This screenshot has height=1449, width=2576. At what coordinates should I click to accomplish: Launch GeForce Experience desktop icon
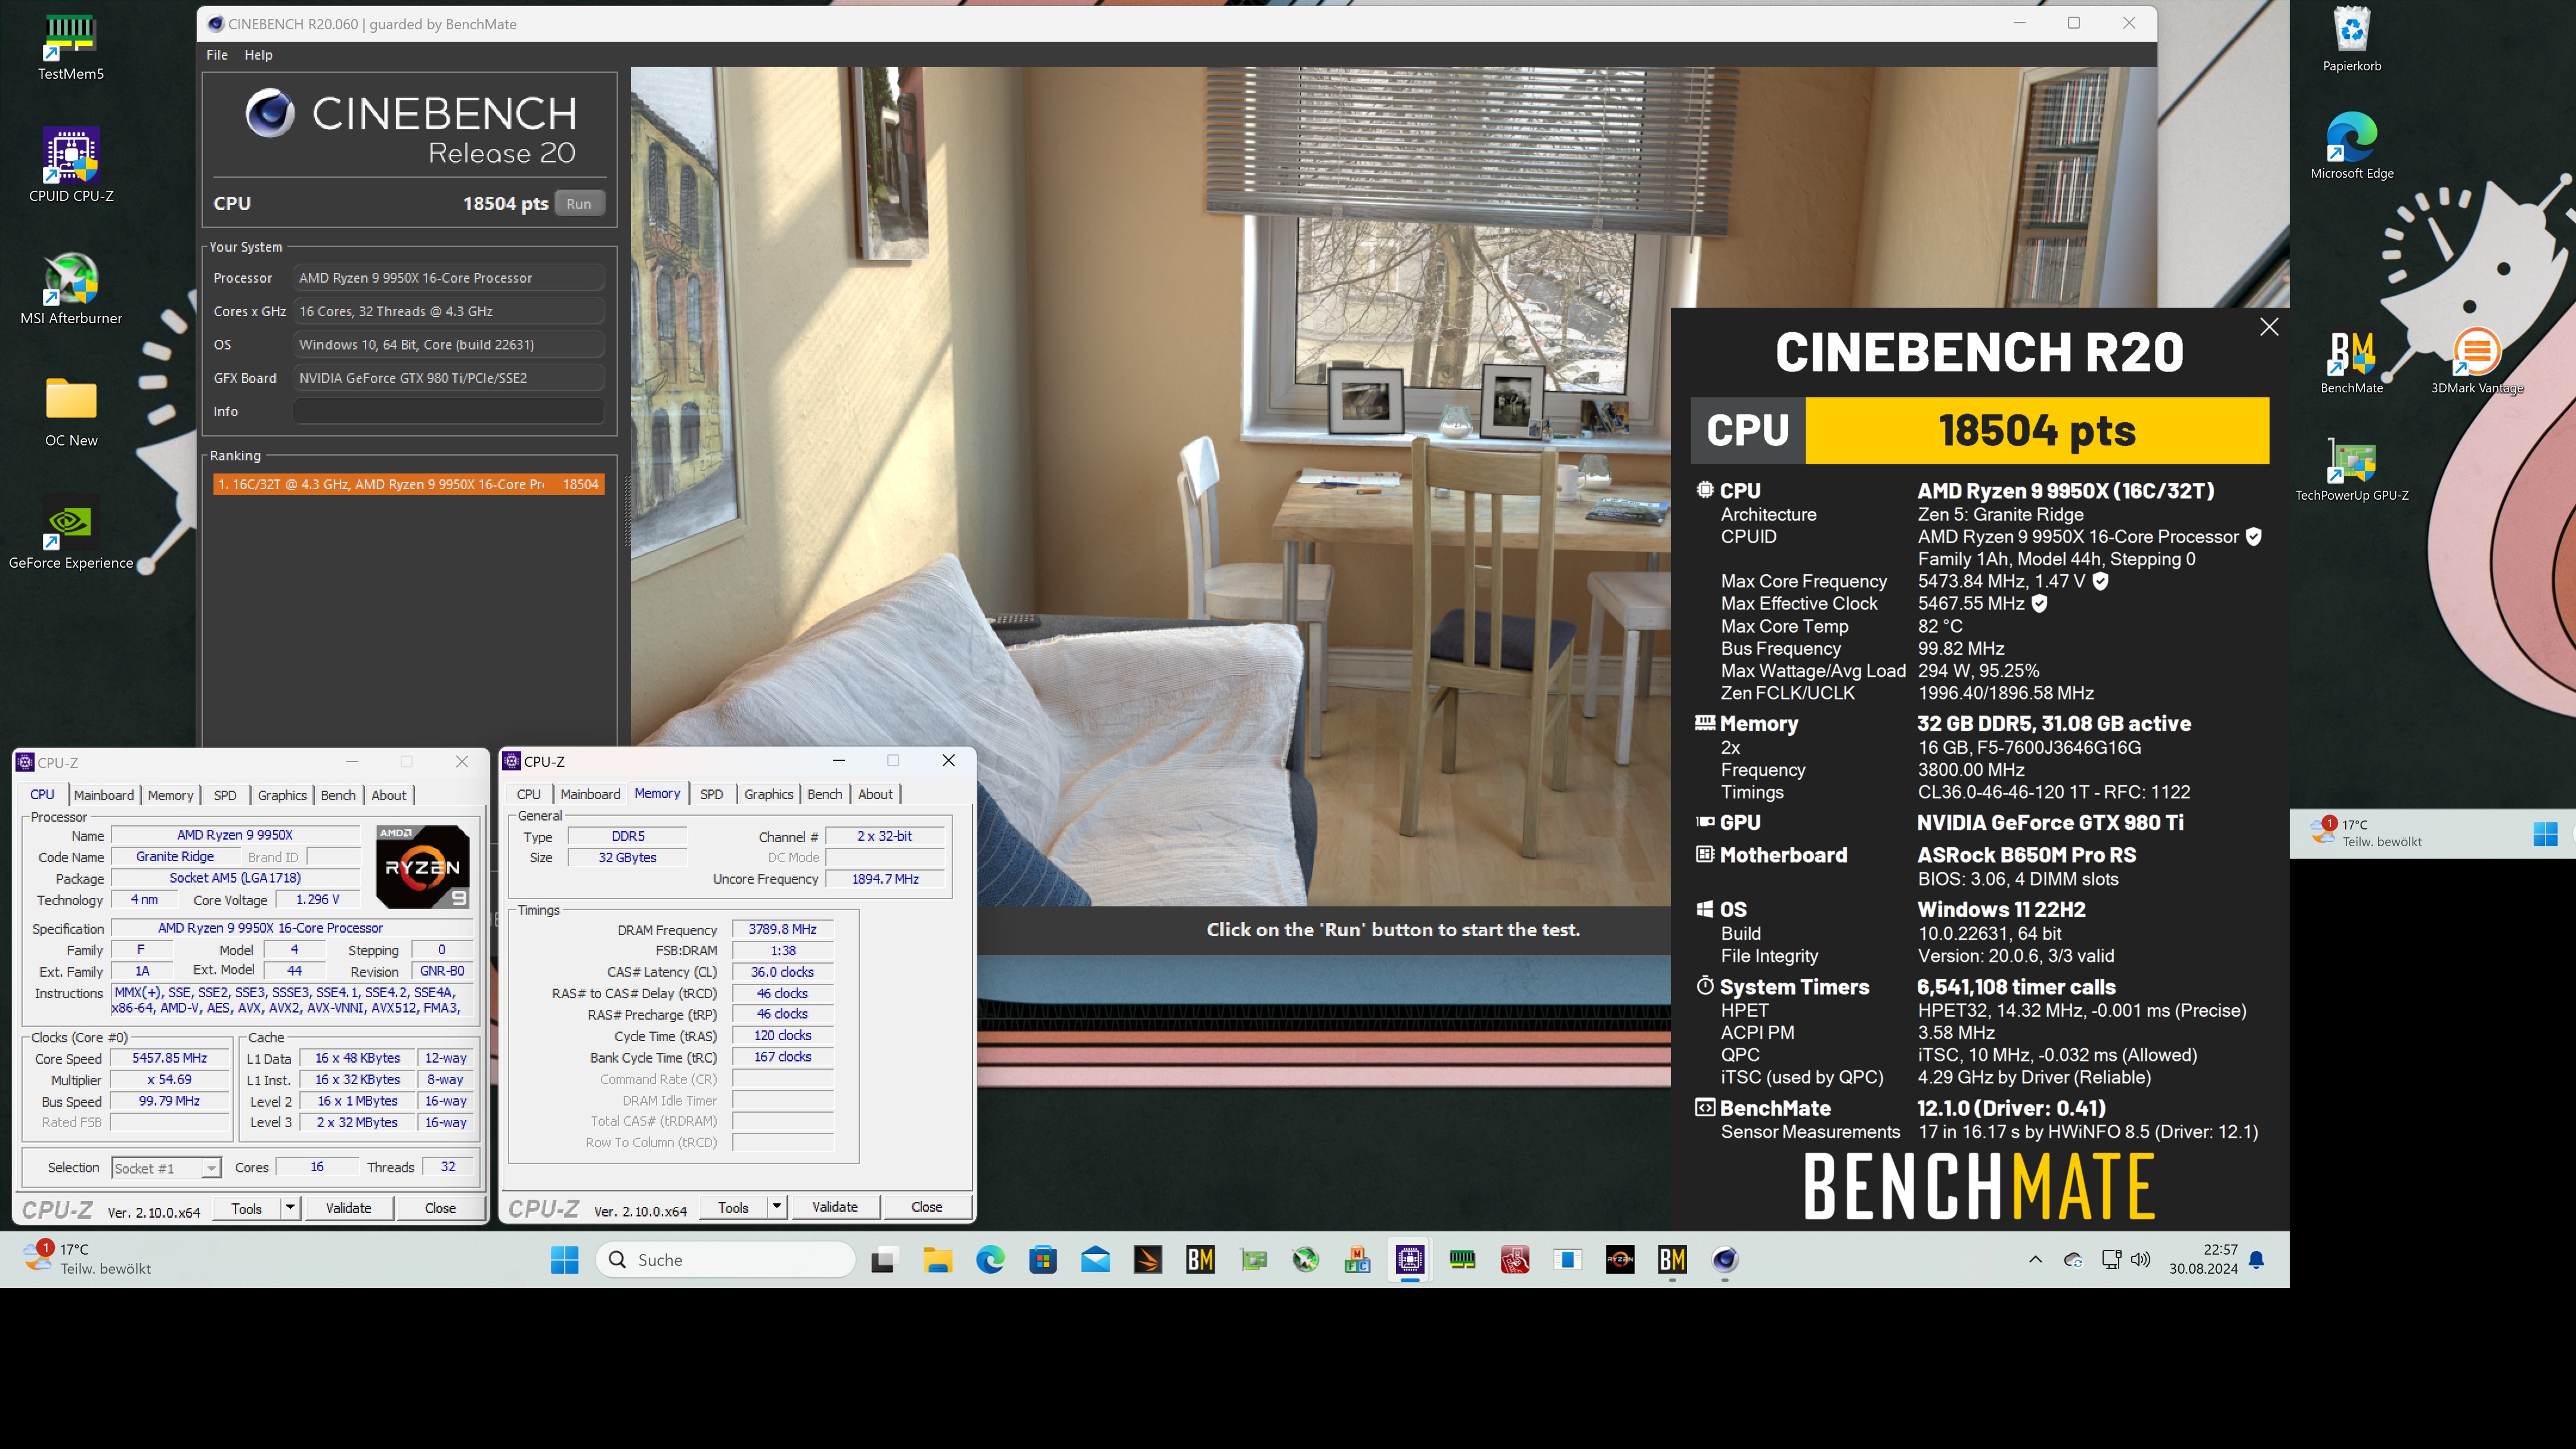pos(71,534)
